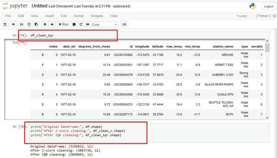277x158 pixels.
Task: Click the Strong Hot type cell
Action: click(x=244, y=74)
